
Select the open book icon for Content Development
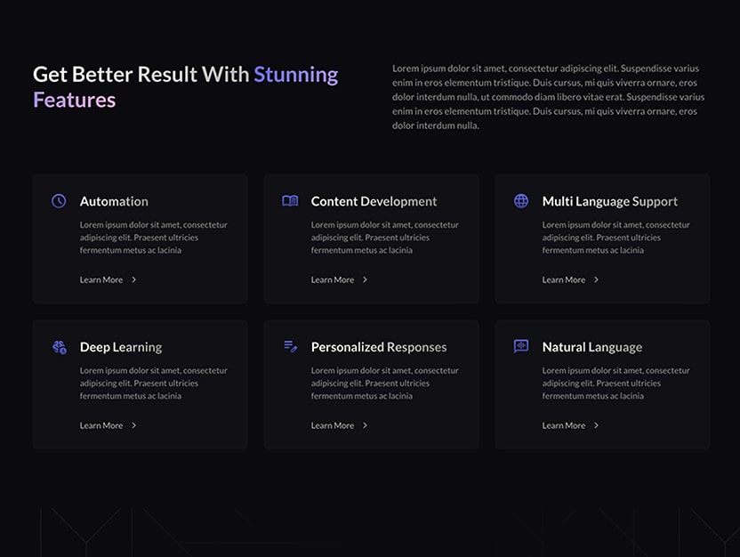pos(289,201)
